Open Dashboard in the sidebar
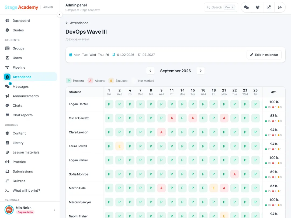291x218 pixels. click(30, 20)
